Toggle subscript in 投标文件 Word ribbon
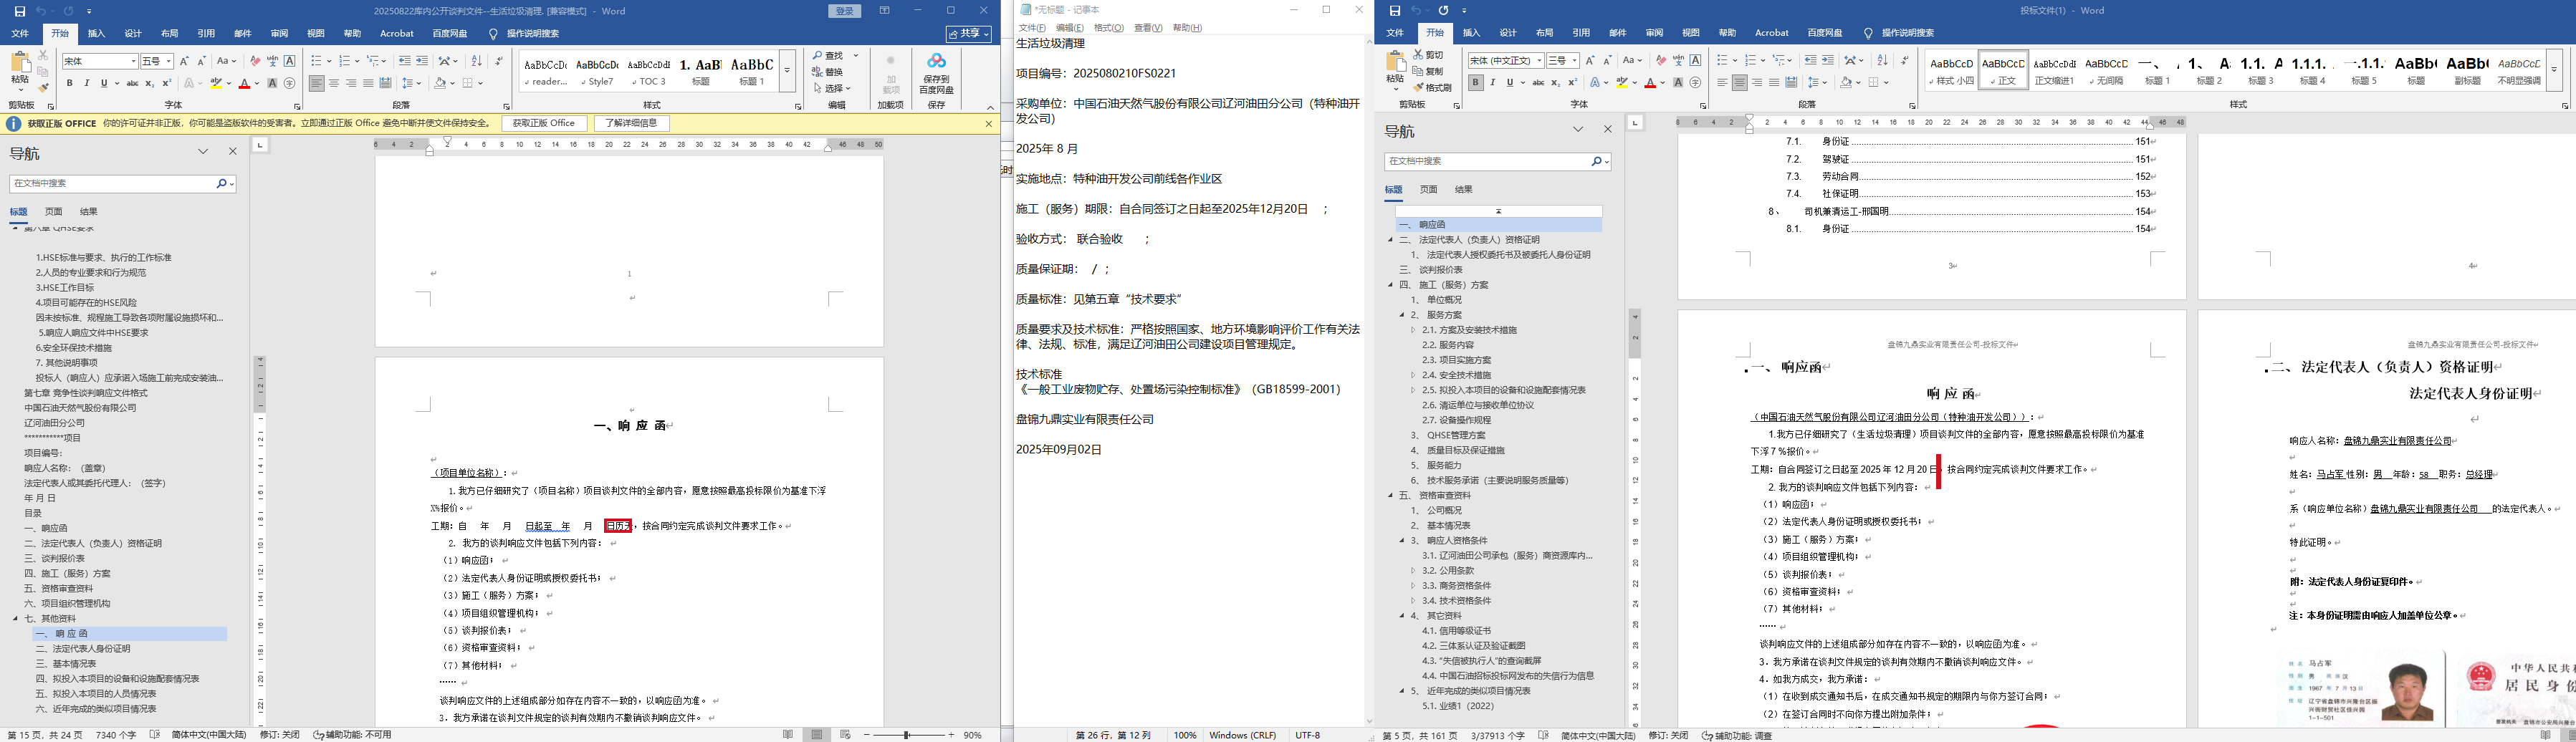The width and height of the screenshot is (2576, 742). [x=1555, y=83]
